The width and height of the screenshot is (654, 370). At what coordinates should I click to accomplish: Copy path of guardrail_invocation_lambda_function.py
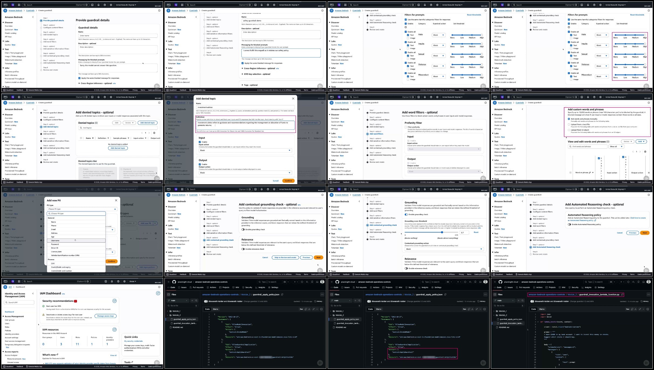pos(622,295)
